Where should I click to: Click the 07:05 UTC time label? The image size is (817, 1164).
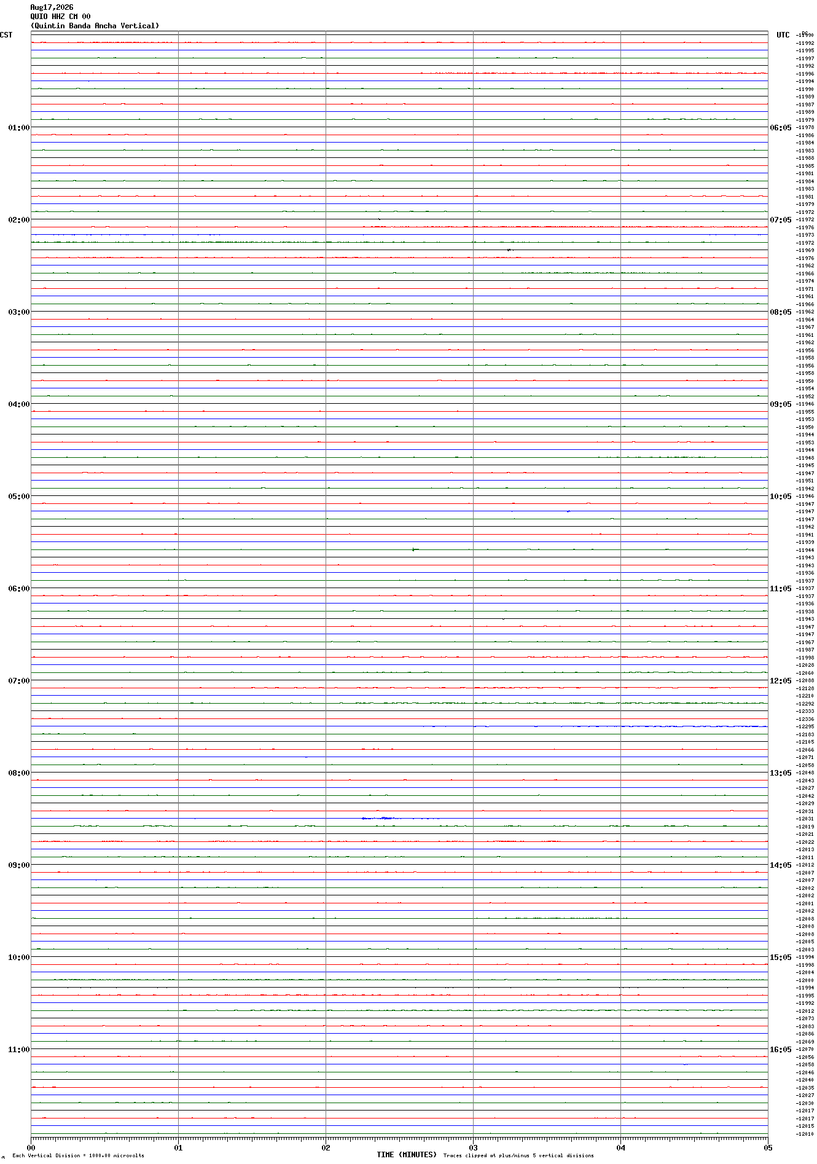[781, 220]
